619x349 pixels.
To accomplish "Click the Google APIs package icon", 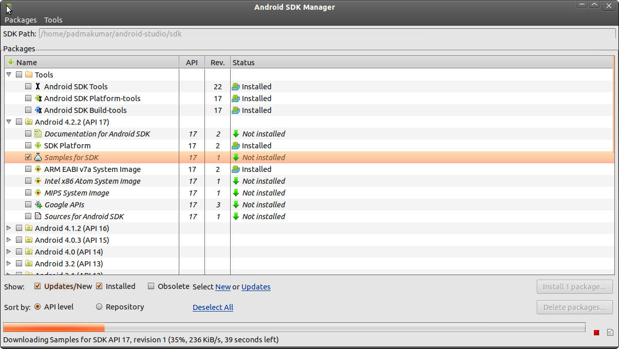I will [37, 205].
